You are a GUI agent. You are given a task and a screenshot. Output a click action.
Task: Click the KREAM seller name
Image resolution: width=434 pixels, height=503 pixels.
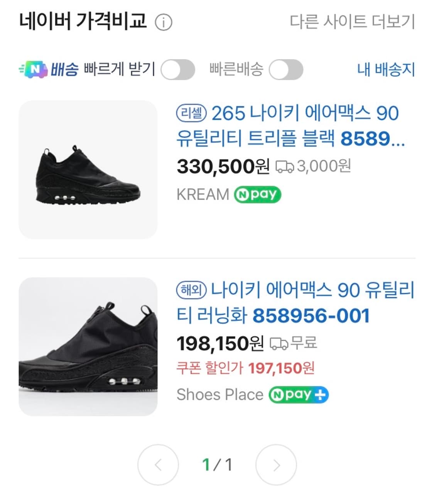click(203, 194)
